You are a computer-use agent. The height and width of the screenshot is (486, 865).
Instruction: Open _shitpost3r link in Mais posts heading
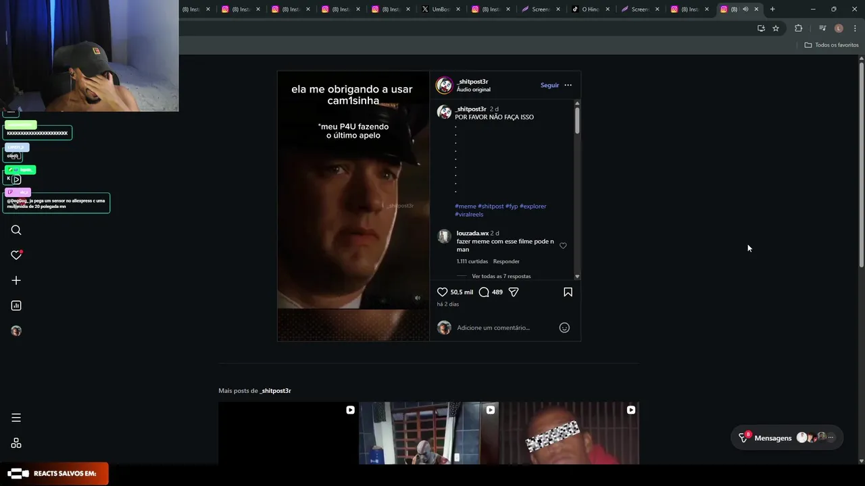(276, 391)
